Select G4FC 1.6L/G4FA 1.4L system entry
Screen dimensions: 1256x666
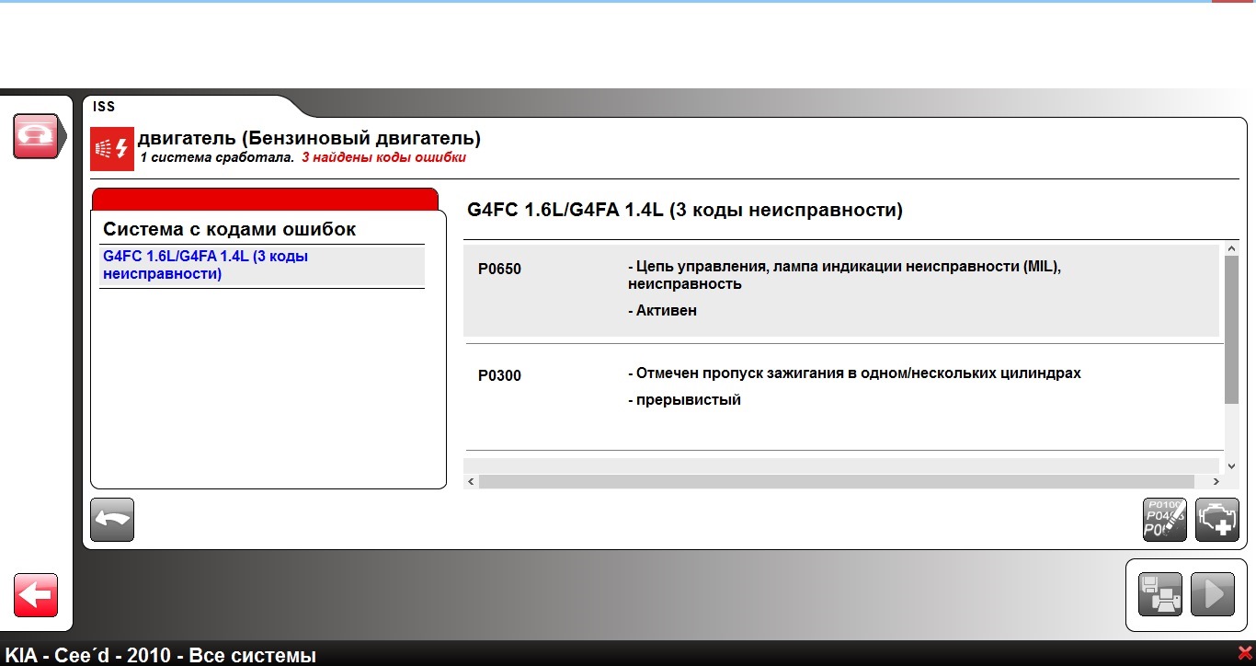coord(262,265)
